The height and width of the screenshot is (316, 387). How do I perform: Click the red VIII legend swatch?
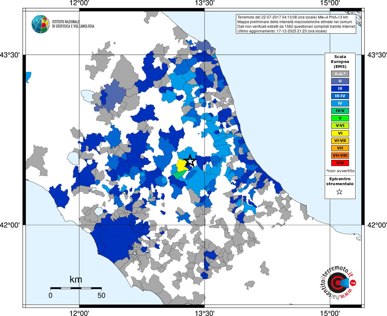click(340, 163)
